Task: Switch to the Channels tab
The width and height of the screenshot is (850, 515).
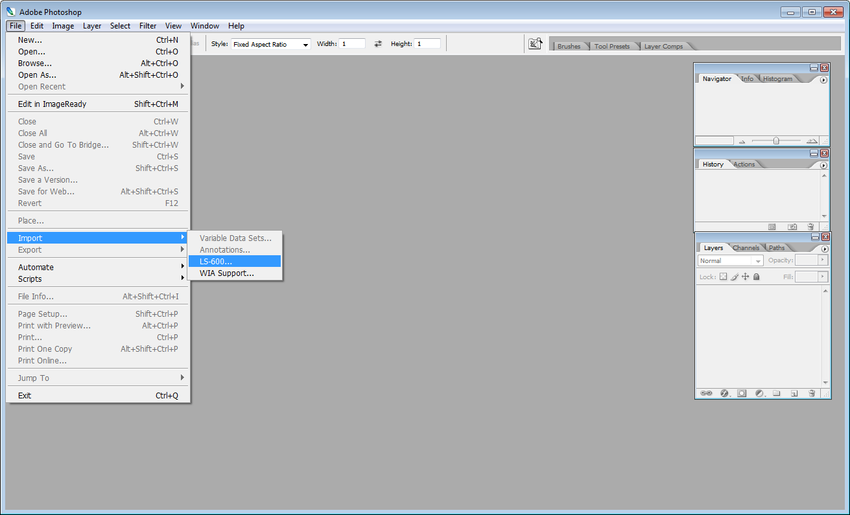Action: pyautogui.click(x=746, y=248)
